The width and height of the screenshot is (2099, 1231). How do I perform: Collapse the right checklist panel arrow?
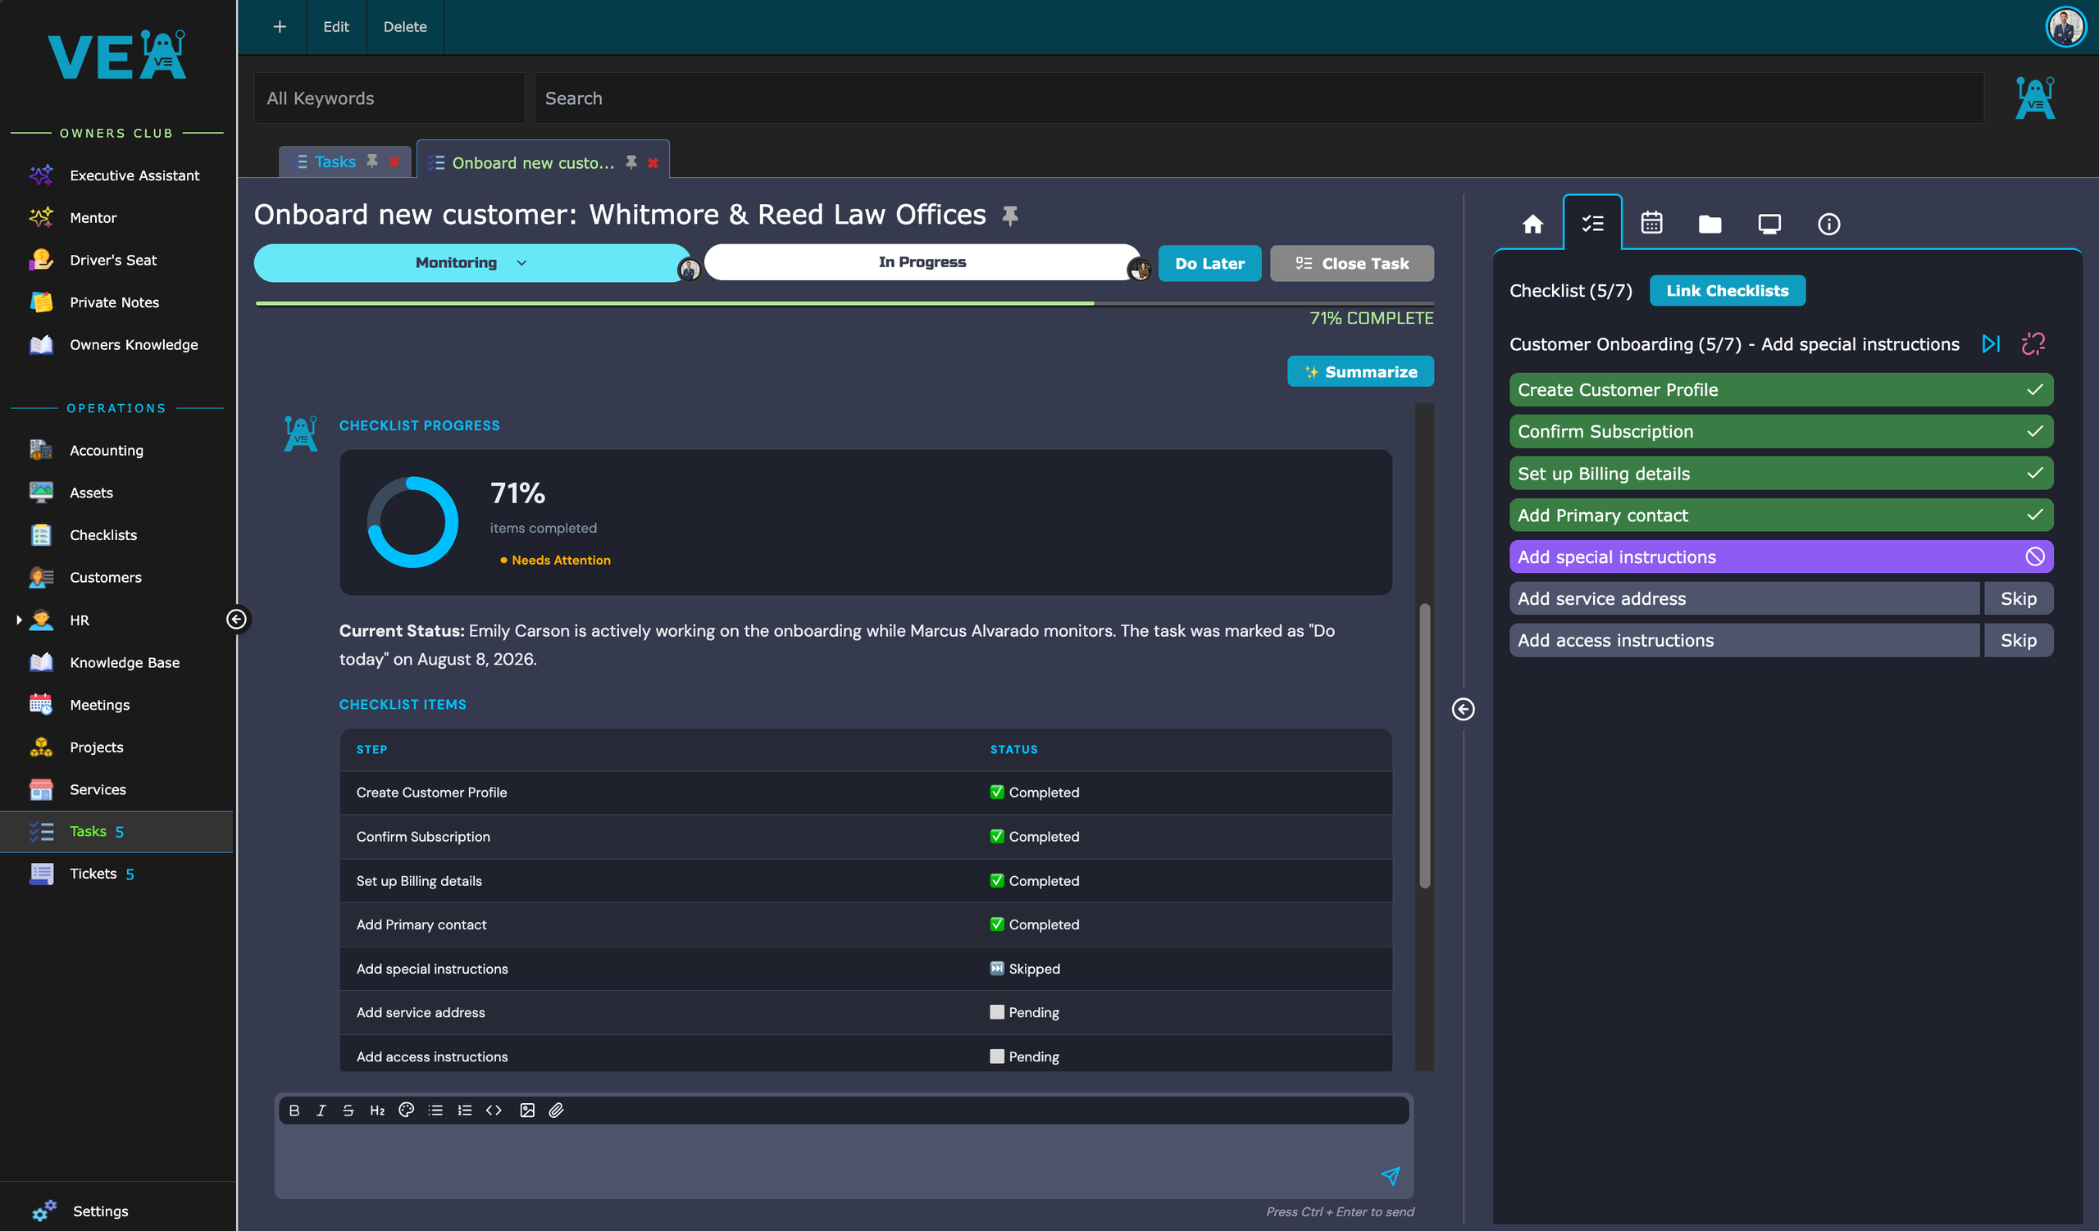(1463, 709)
